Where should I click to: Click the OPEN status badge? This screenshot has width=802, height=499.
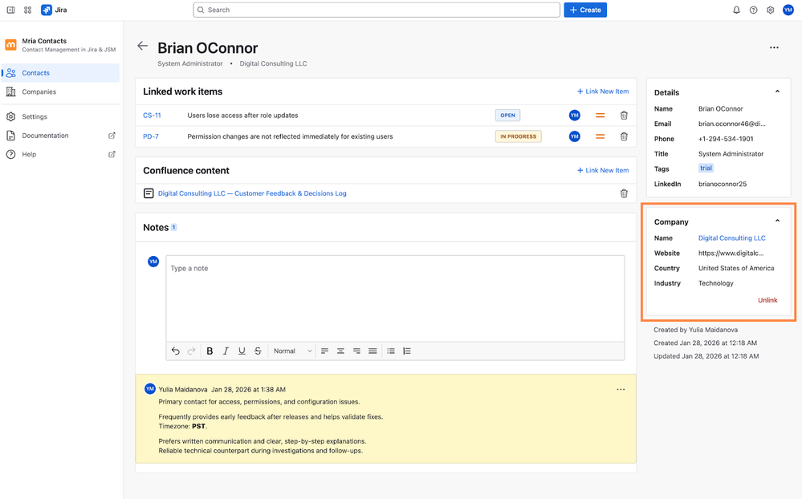tap(507, 116)
